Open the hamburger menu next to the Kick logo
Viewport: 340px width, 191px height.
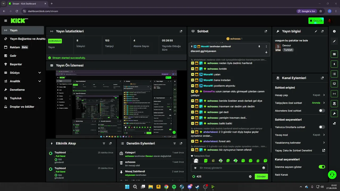(6, 21)
